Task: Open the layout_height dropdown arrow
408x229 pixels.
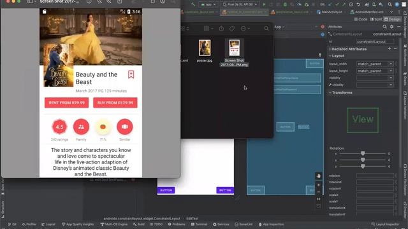Action: (391, 71)
